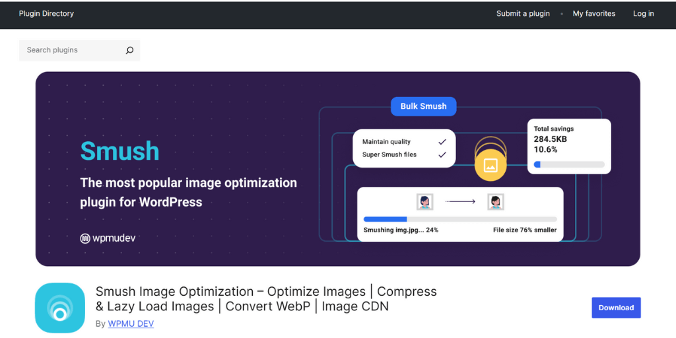Click the Smush plugin logo icon
676x338 pixels.
coord(60,308)
